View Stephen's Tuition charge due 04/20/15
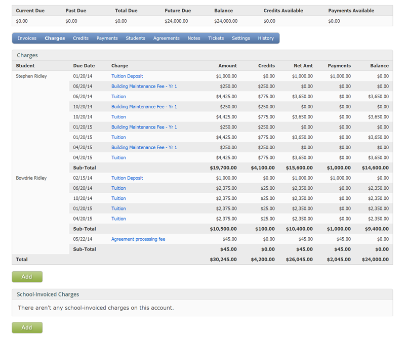Image resolution: width=405 pixels, height=340 pixels. point(118,157)
